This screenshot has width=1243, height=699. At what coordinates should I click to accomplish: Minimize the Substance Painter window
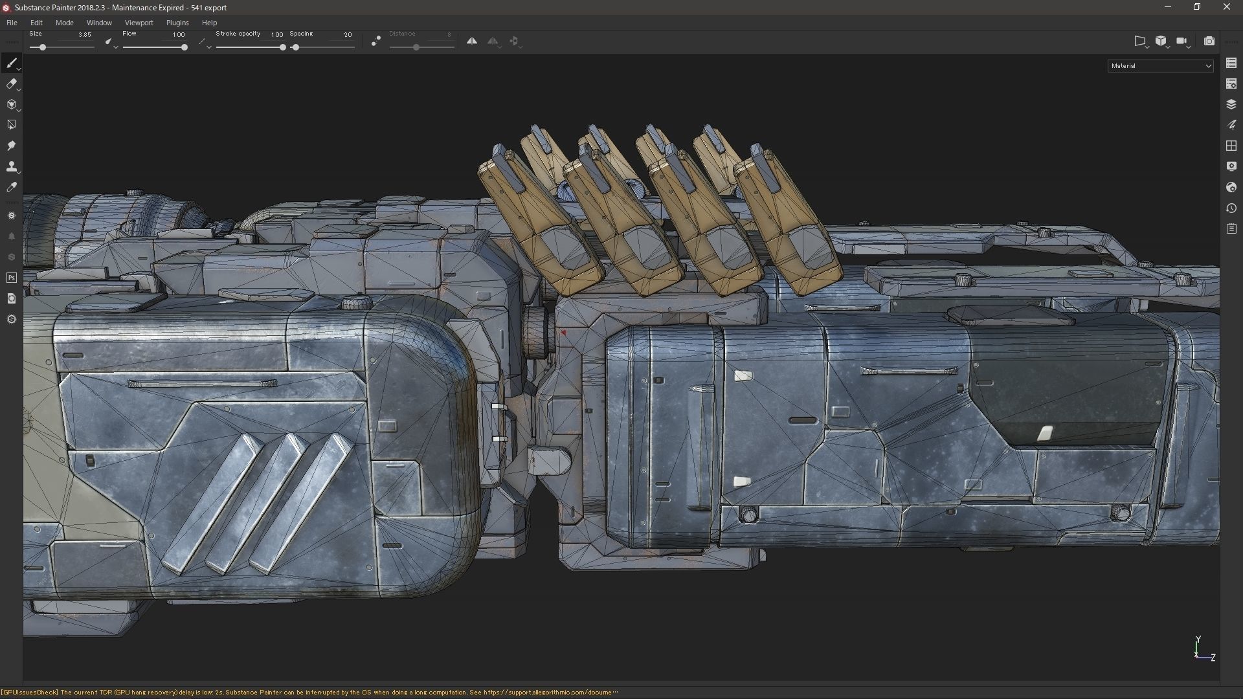tap(1168, 7)
